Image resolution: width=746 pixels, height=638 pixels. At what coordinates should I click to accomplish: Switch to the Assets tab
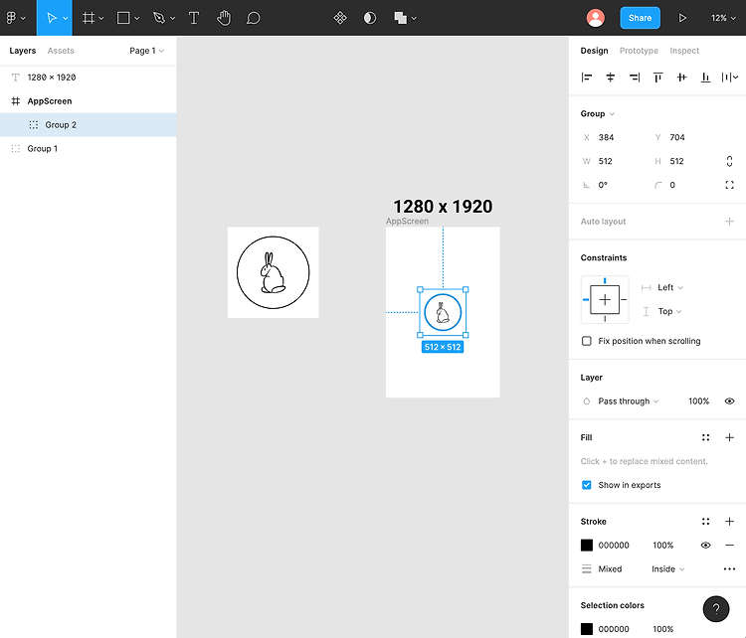61,51
